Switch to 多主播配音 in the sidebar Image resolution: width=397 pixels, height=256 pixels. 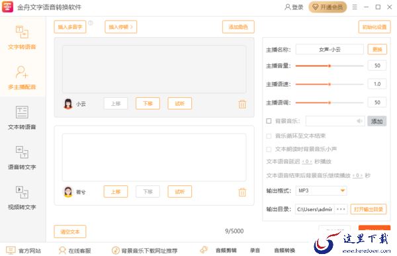click(x=22, y=78)
